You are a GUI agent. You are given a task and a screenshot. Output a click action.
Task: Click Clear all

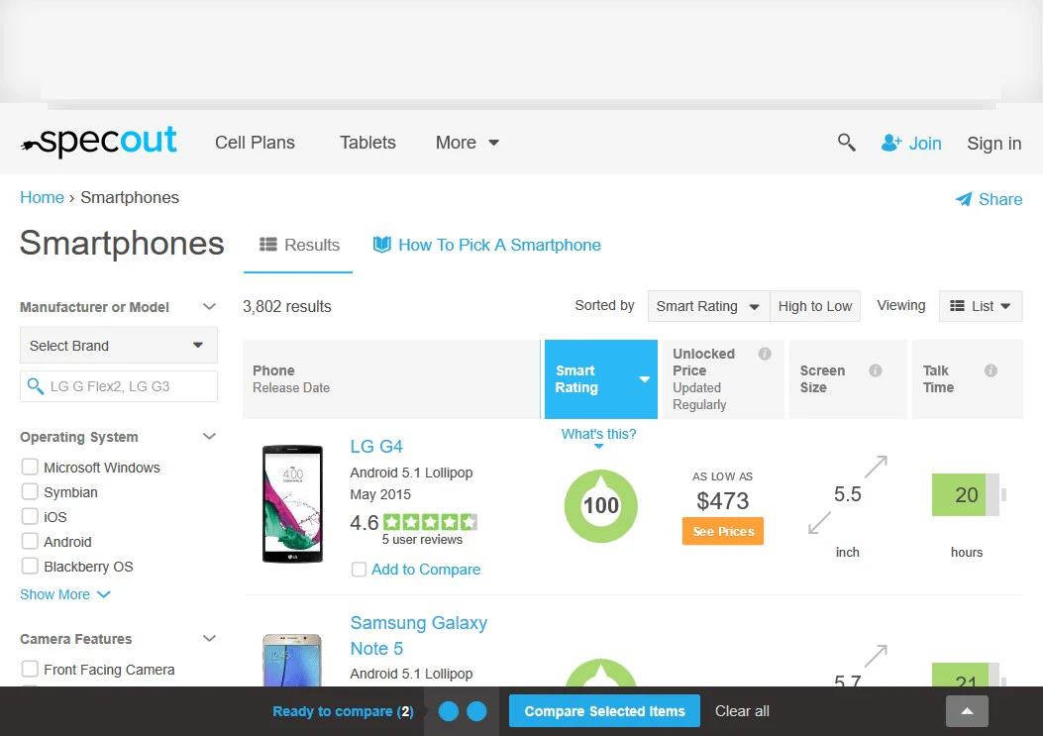(742, 711)
